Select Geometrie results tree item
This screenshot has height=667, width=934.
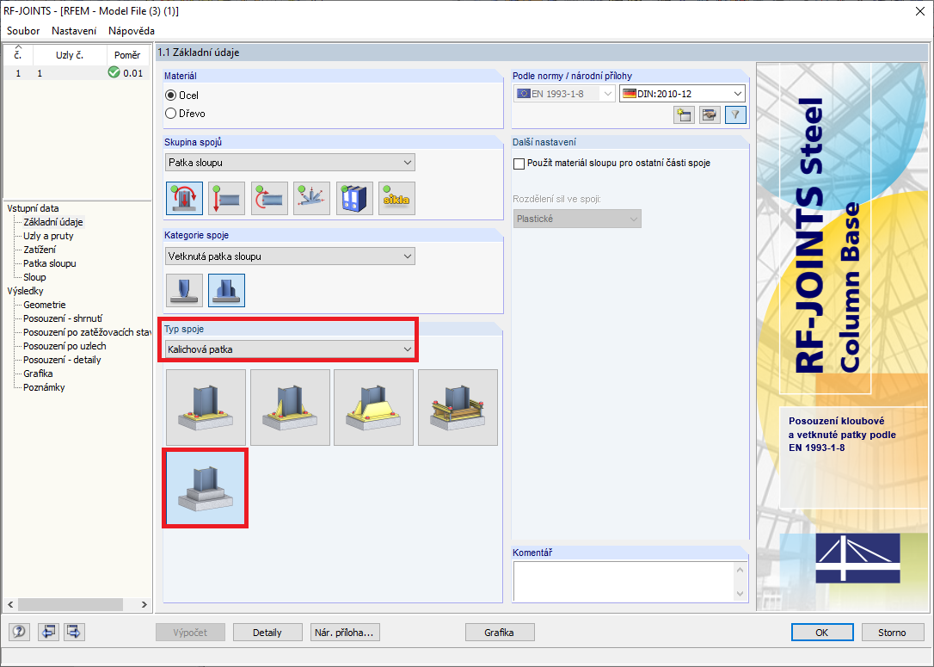tap(44, 305)
